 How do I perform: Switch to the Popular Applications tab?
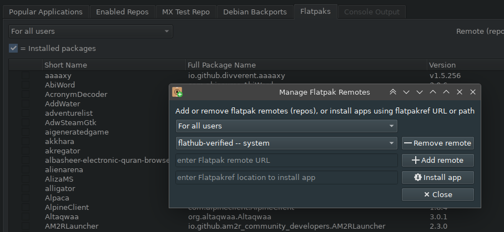46,12
